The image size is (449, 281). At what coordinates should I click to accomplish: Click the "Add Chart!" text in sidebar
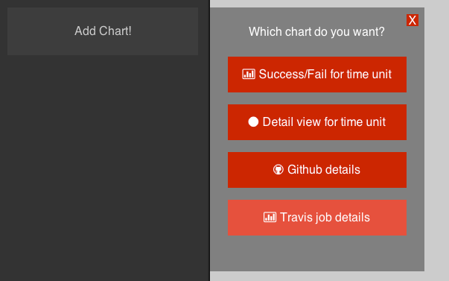[x=103, y=31]
